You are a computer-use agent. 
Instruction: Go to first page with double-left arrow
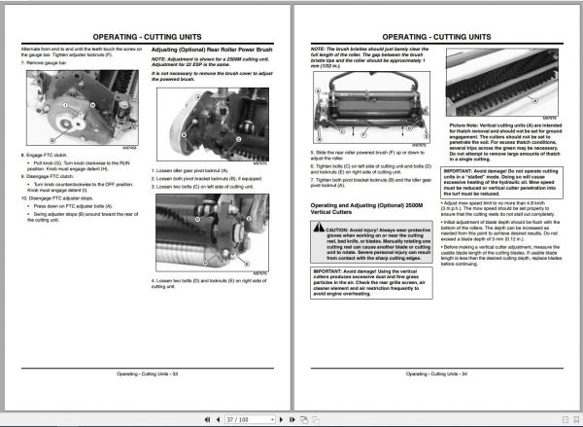[x=208, y=419]
